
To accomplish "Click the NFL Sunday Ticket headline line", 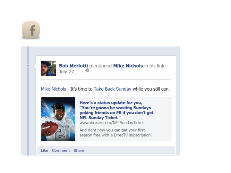I will pos(100,118).
